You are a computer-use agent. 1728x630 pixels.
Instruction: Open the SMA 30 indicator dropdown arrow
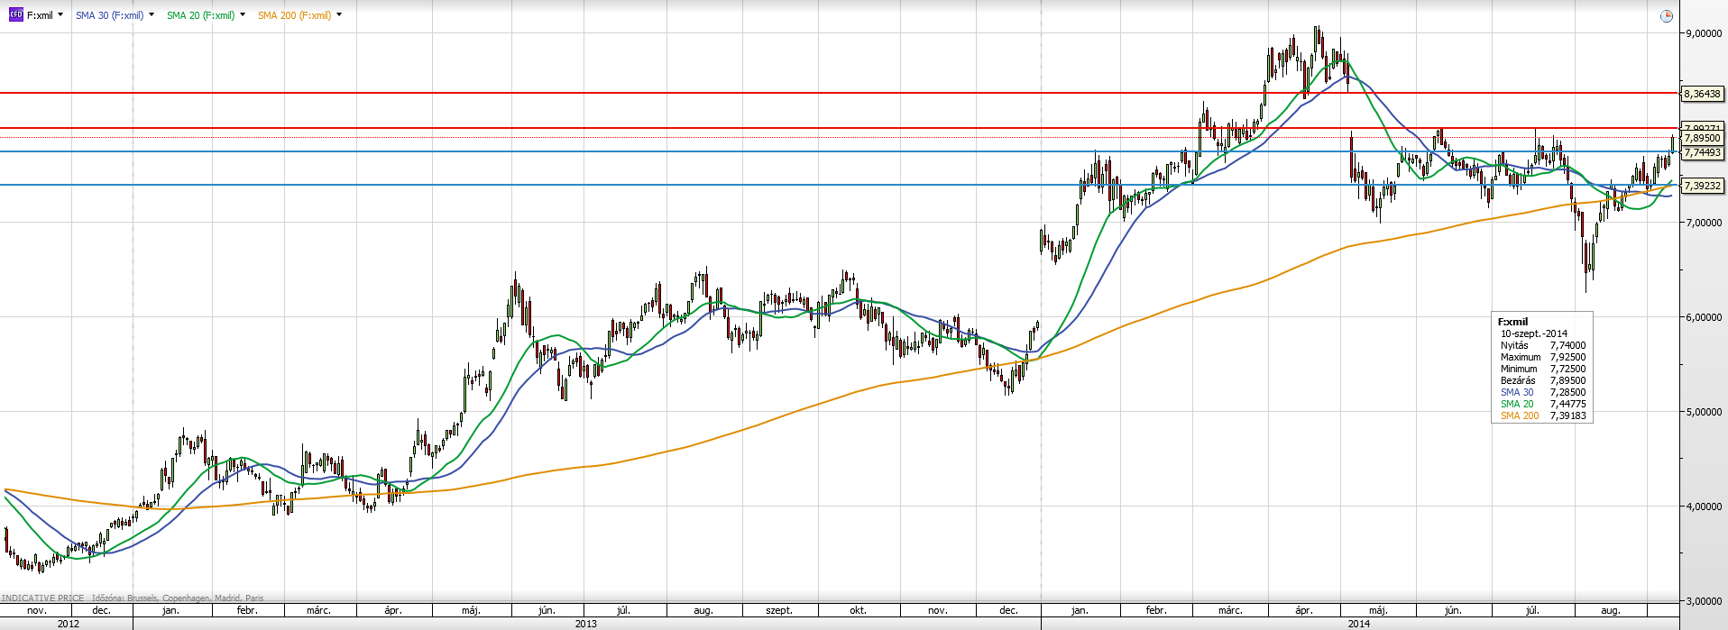[x=152, y=14]
